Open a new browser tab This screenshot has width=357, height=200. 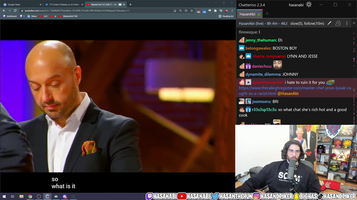click(131, 4)
